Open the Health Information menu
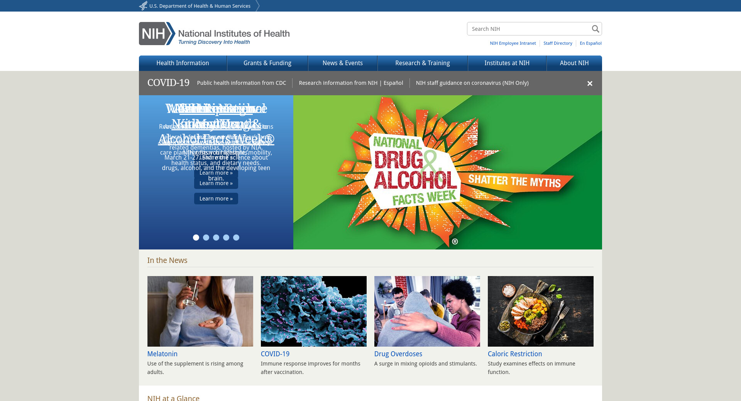 pos(183,63)
